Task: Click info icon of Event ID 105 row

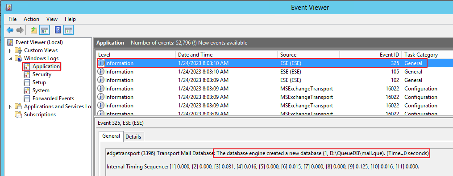Action: pyautogui.click(x=101, y=72)
